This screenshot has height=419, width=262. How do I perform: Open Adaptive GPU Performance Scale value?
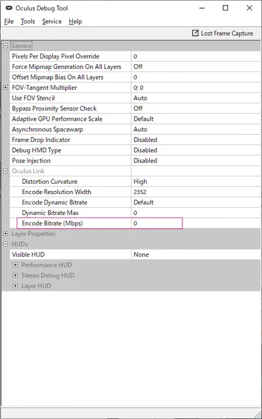click(195, 119)
